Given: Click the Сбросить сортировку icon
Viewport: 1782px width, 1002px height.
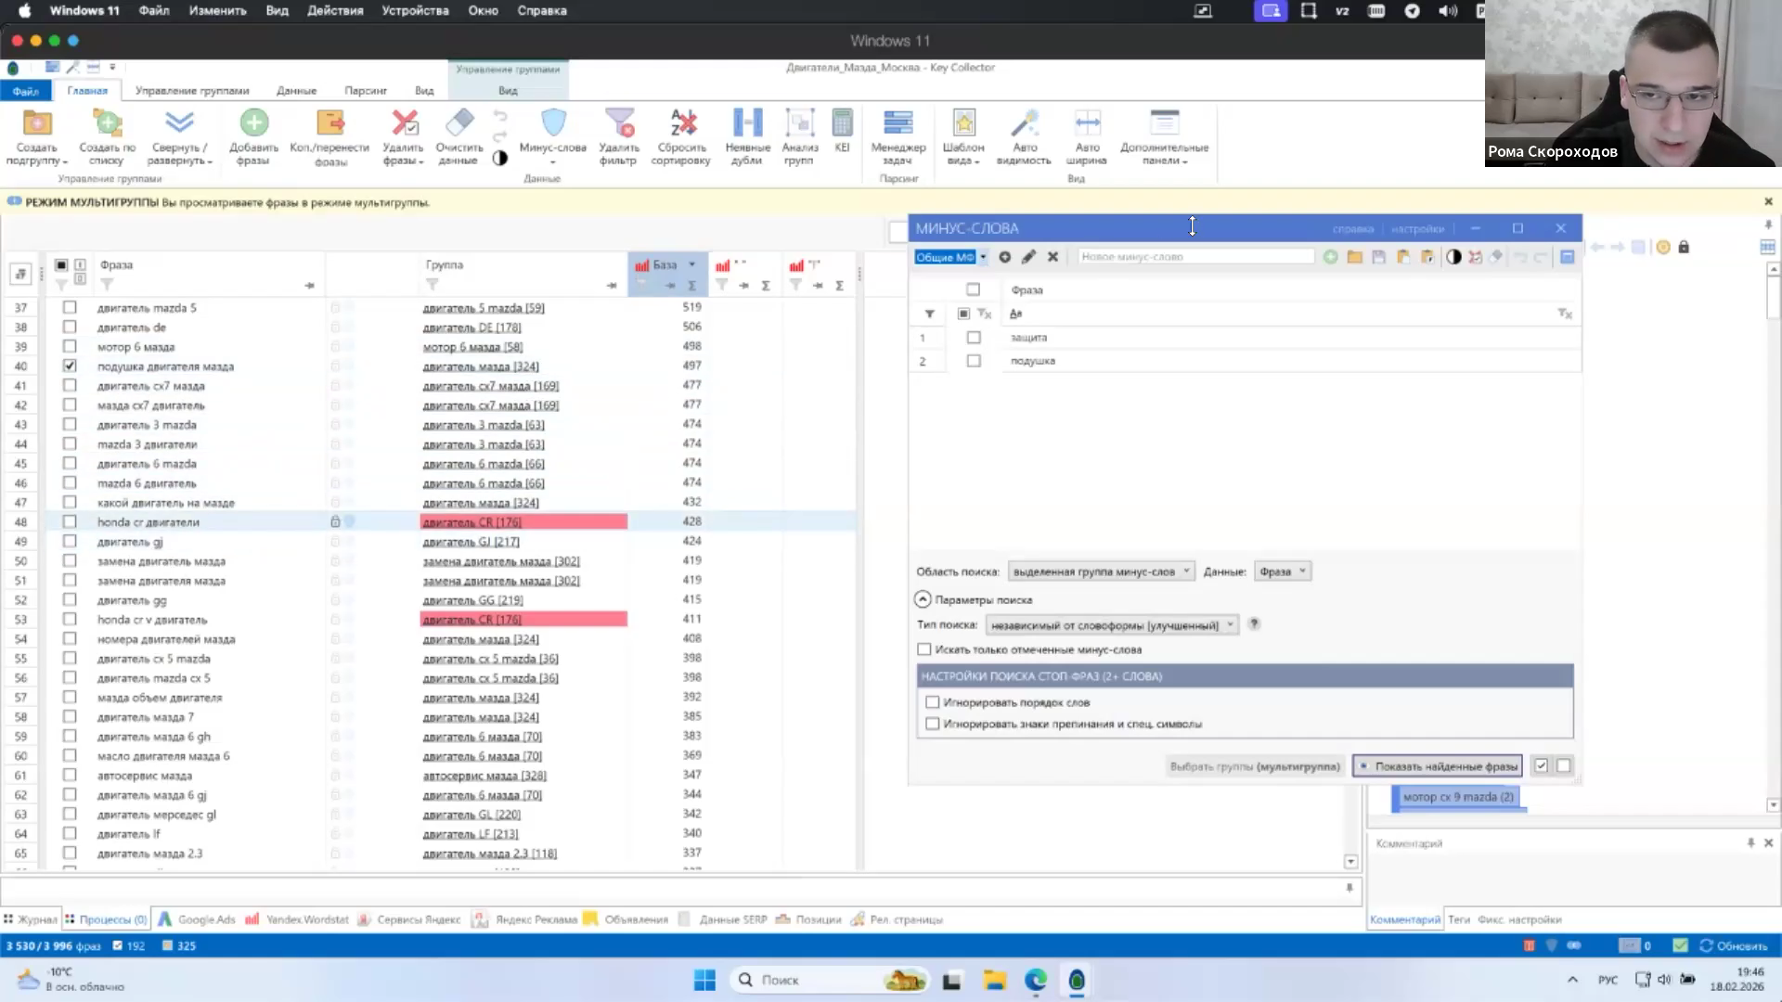Looking at the screenshot, I should pos(682,123).
